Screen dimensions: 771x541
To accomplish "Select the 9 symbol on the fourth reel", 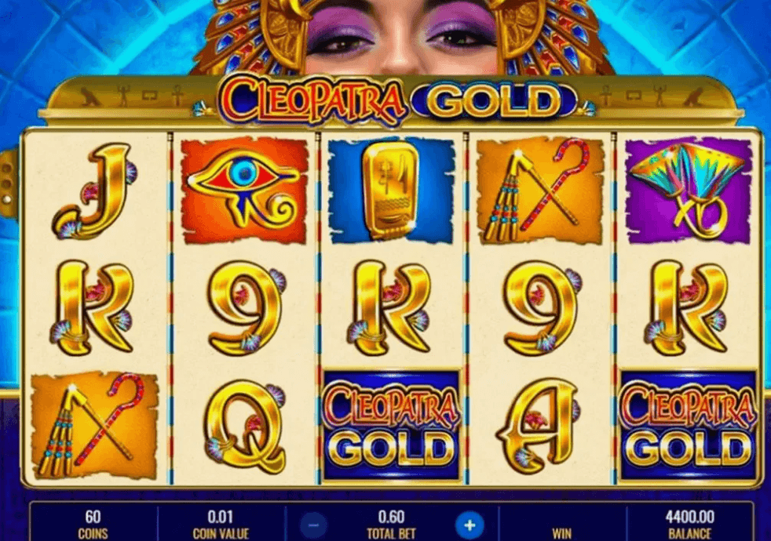I will (x=542, y=307).
